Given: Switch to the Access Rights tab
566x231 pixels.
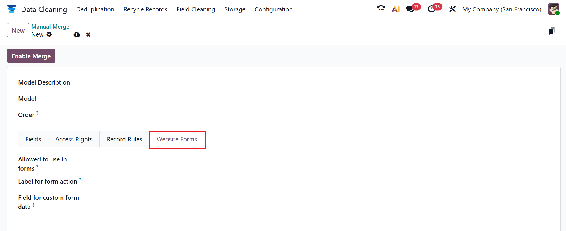Looking at the screenshot, I should point(74,139).
